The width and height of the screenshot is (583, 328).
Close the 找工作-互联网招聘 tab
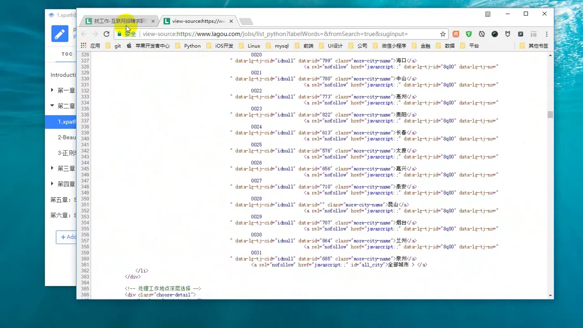click(153, 21)
